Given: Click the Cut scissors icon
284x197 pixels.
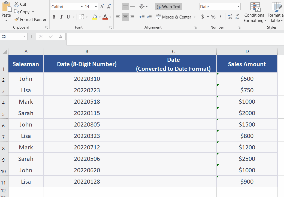Looking at the screenshot, I should point(16,4).
